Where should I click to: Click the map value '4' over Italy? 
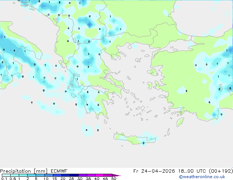coord(14,50)
